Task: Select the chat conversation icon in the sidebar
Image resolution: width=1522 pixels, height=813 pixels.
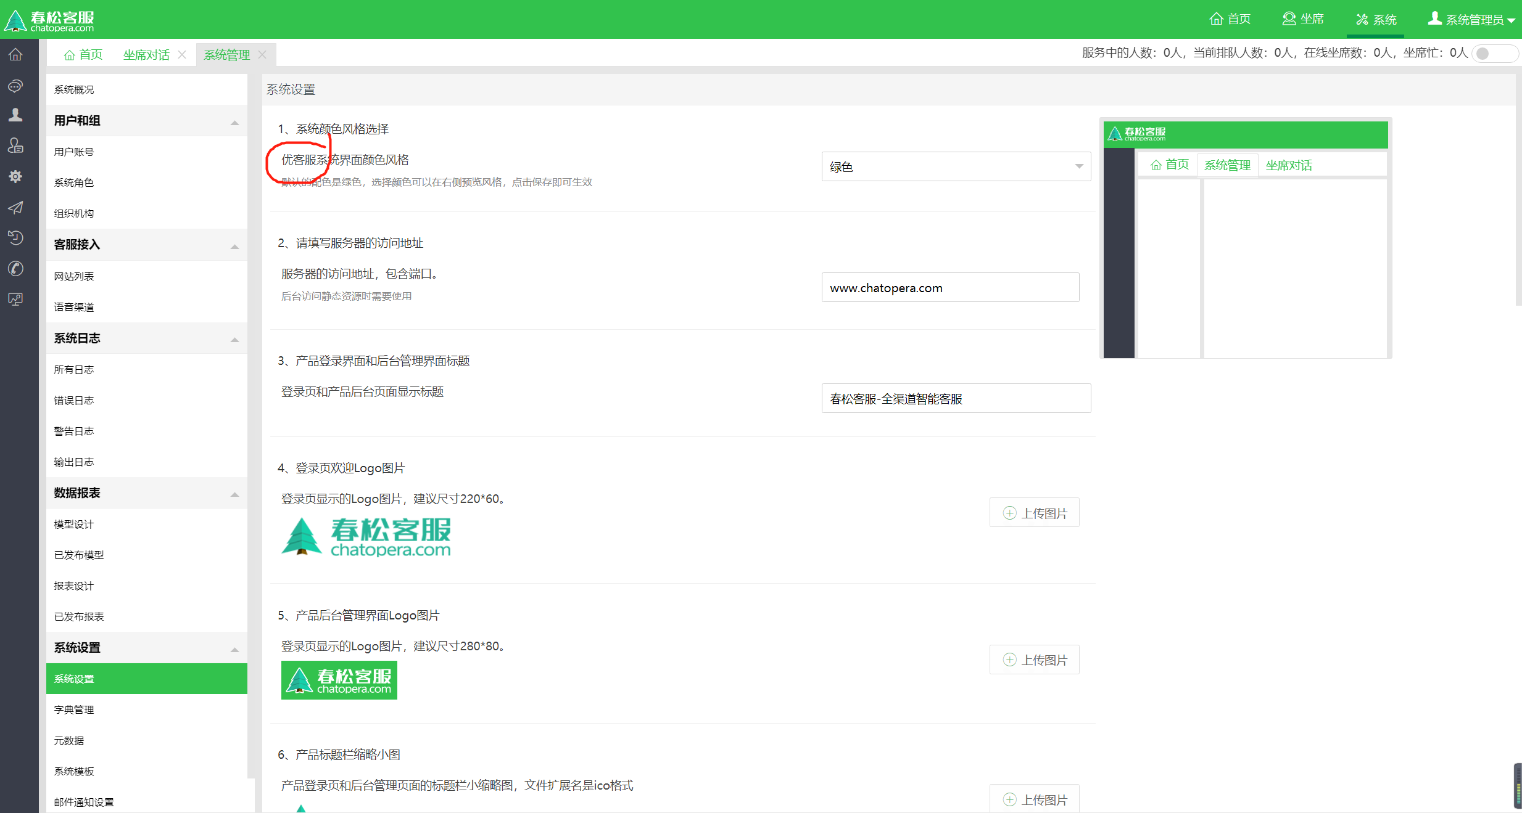Action: point(15,86)
